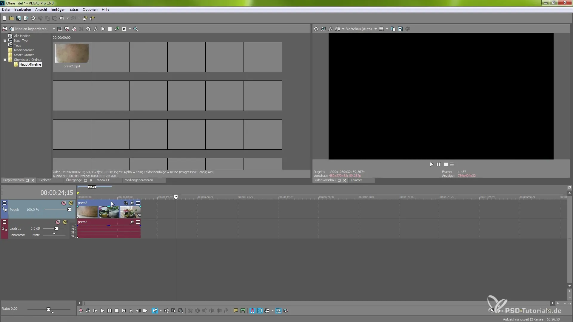Toggle loop playback in transport bar
The width and height of the screenshot is (573, 322).
[x=88, y=311]
